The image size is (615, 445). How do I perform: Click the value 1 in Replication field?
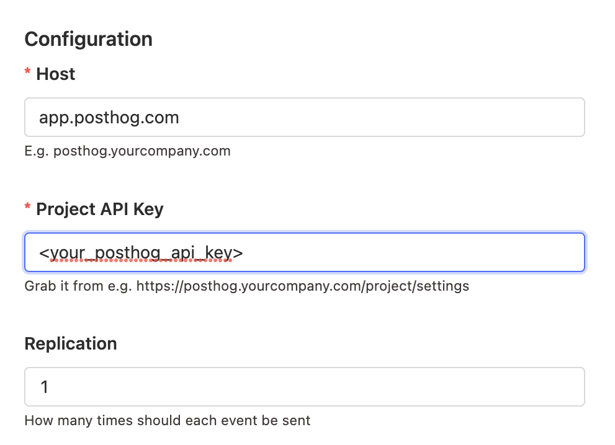44,386
